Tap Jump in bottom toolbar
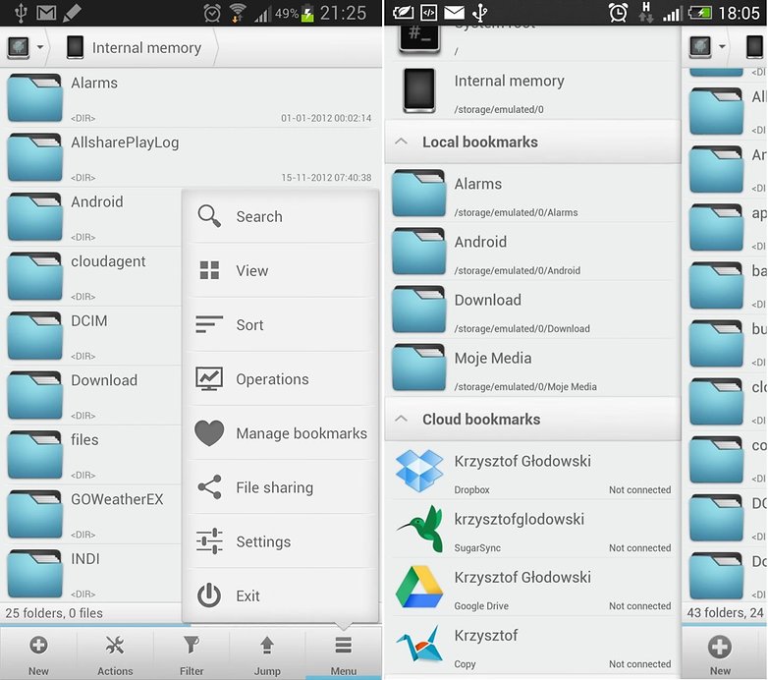This screenshot has height=680, width=768. (267, 654)
